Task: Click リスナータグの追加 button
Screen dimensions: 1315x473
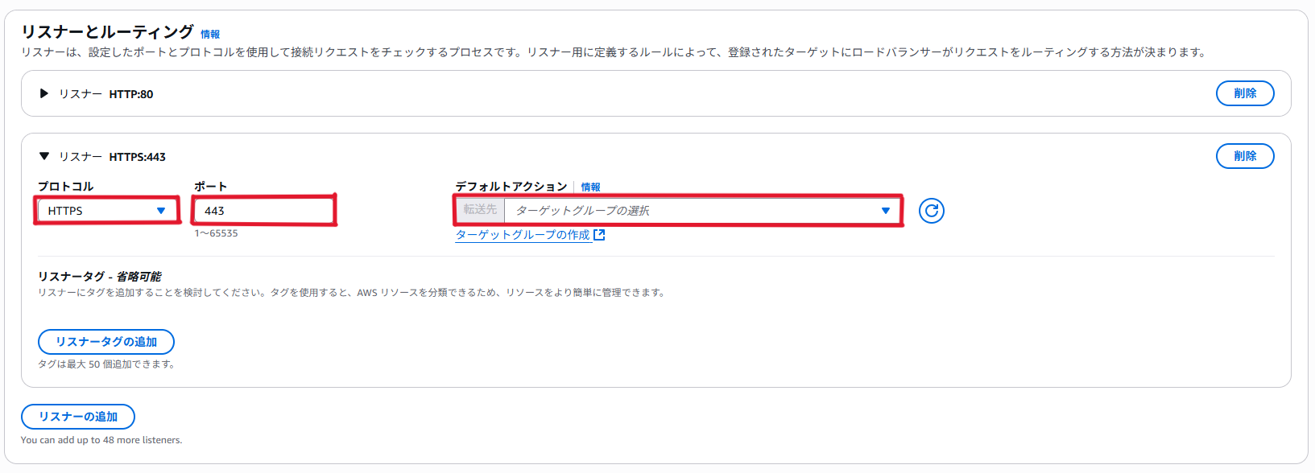Action: pos(106,342)
